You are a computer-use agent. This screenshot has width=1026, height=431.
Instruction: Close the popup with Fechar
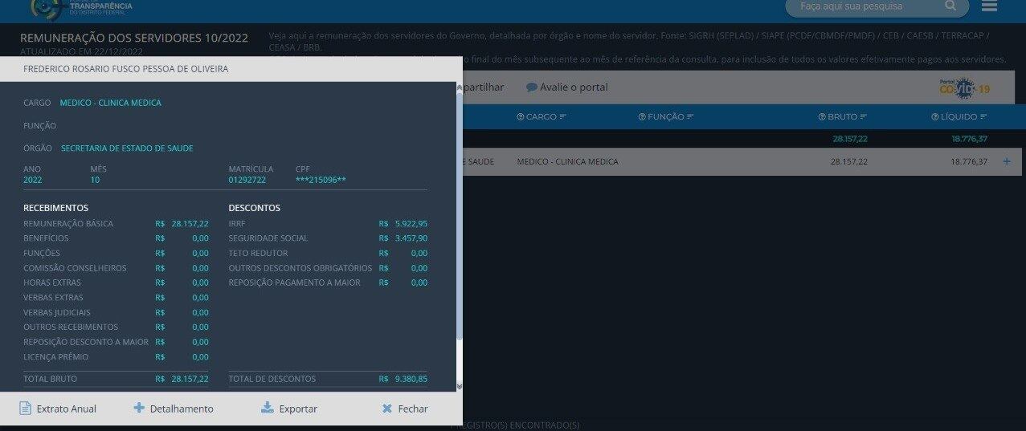[405, 409]
